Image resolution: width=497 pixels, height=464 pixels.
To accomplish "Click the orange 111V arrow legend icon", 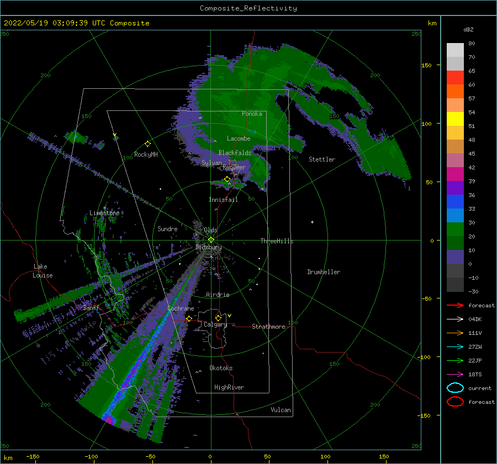I will pos(455,333).
